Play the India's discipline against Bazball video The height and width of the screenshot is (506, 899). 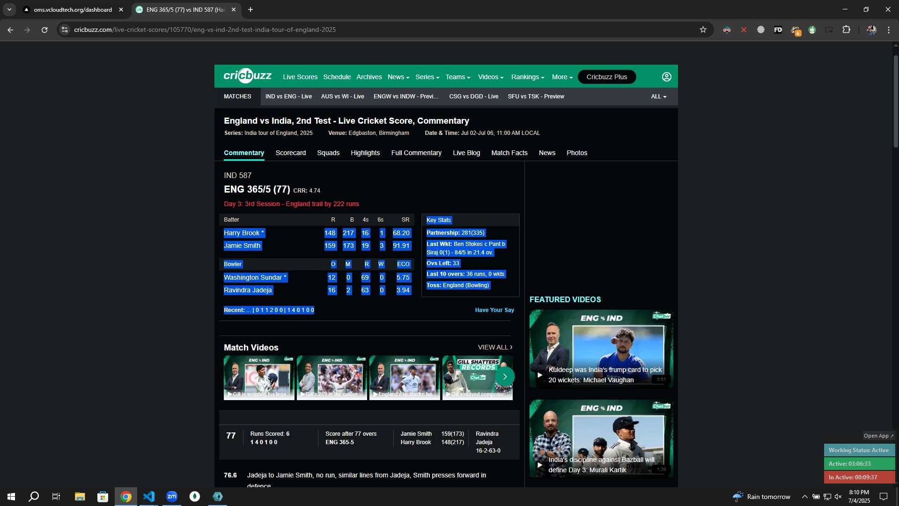(x=601, y=439)
